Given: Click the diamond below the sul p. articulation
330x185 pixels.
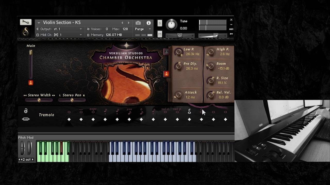Looking at the screenshot, I should (x=177, y=119).
